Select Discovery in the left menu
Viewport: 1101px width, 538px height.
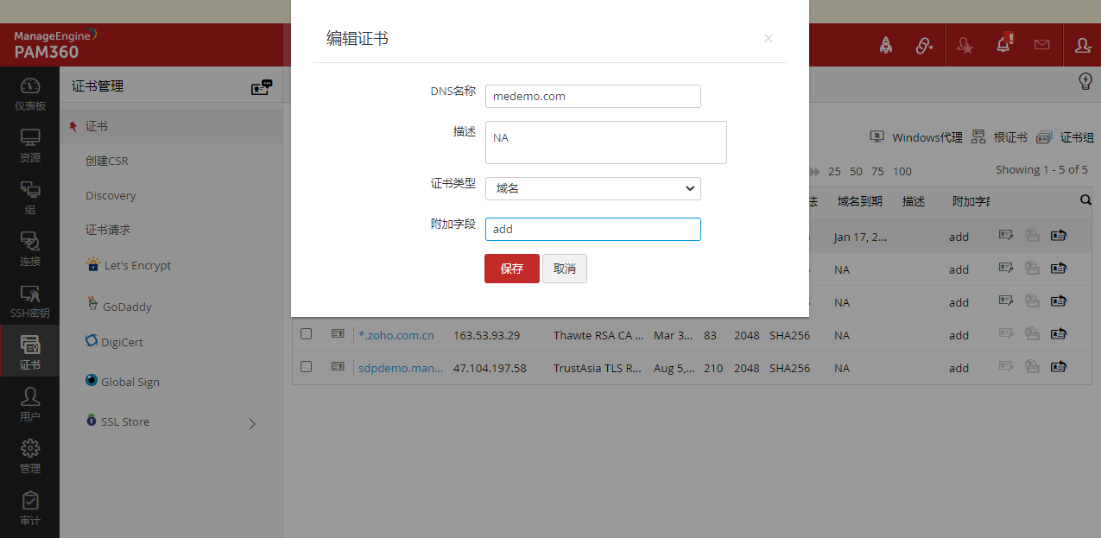click(x=111, y=195)
